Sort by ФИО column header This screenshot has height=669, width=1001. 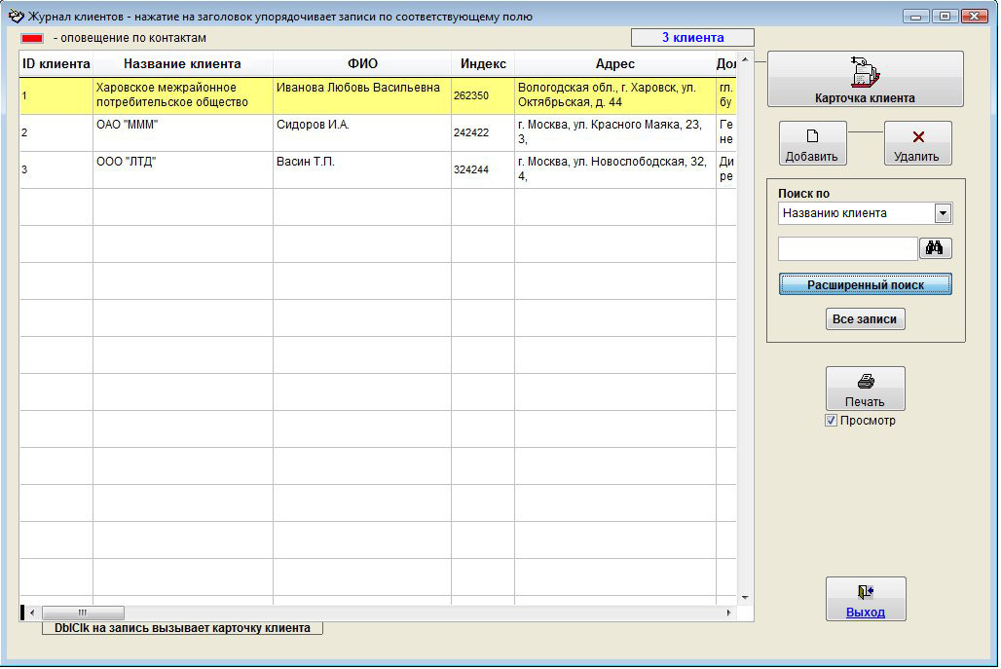click(x=361, y=64)
